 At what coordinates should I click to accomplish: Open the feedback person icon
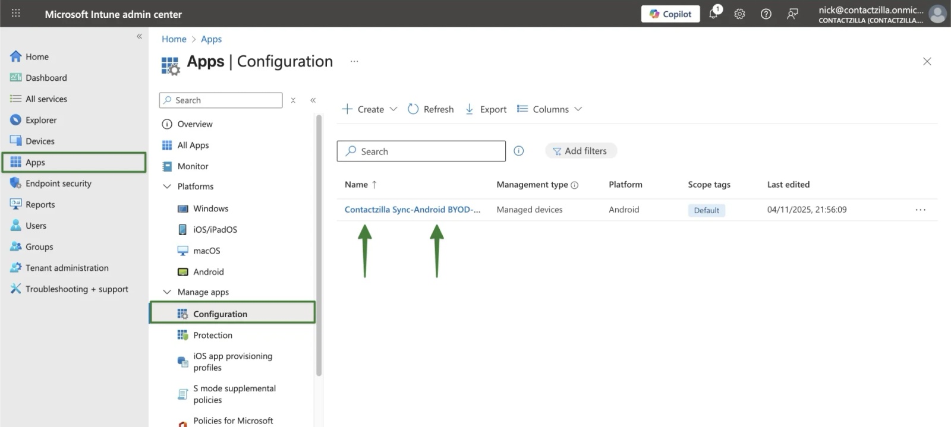[x=792, y=14]
